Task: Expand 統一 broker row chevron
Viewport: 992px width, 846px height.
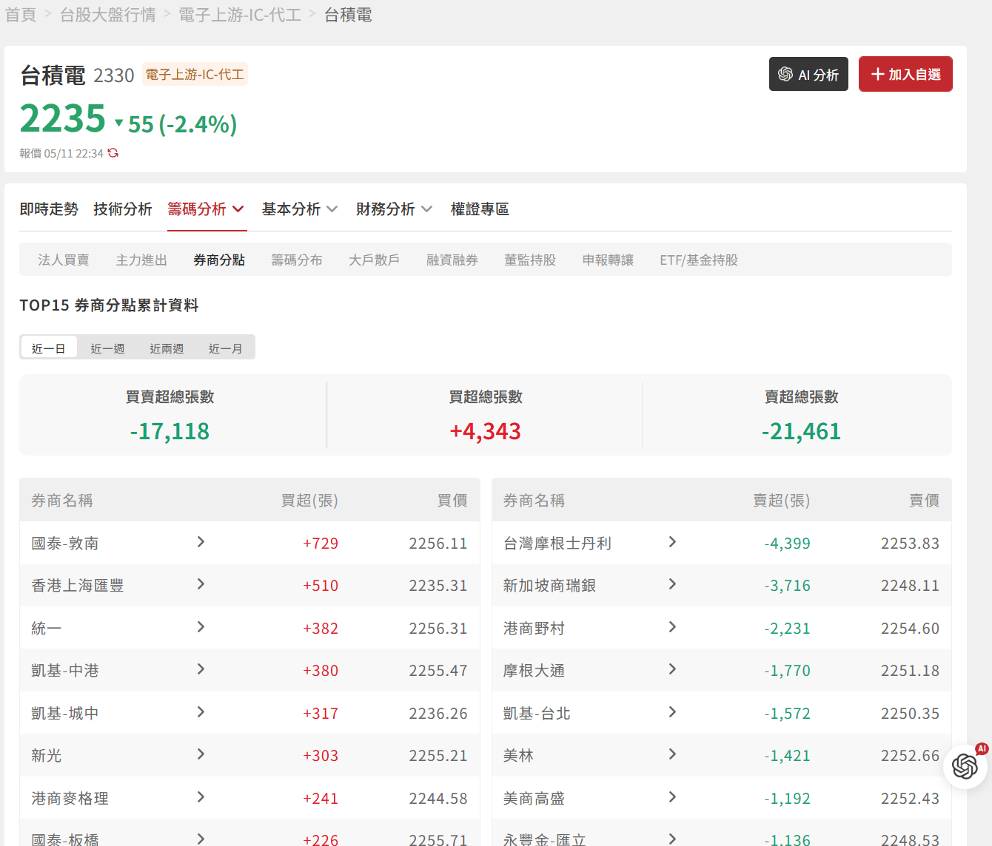Action: pos(201,627)
